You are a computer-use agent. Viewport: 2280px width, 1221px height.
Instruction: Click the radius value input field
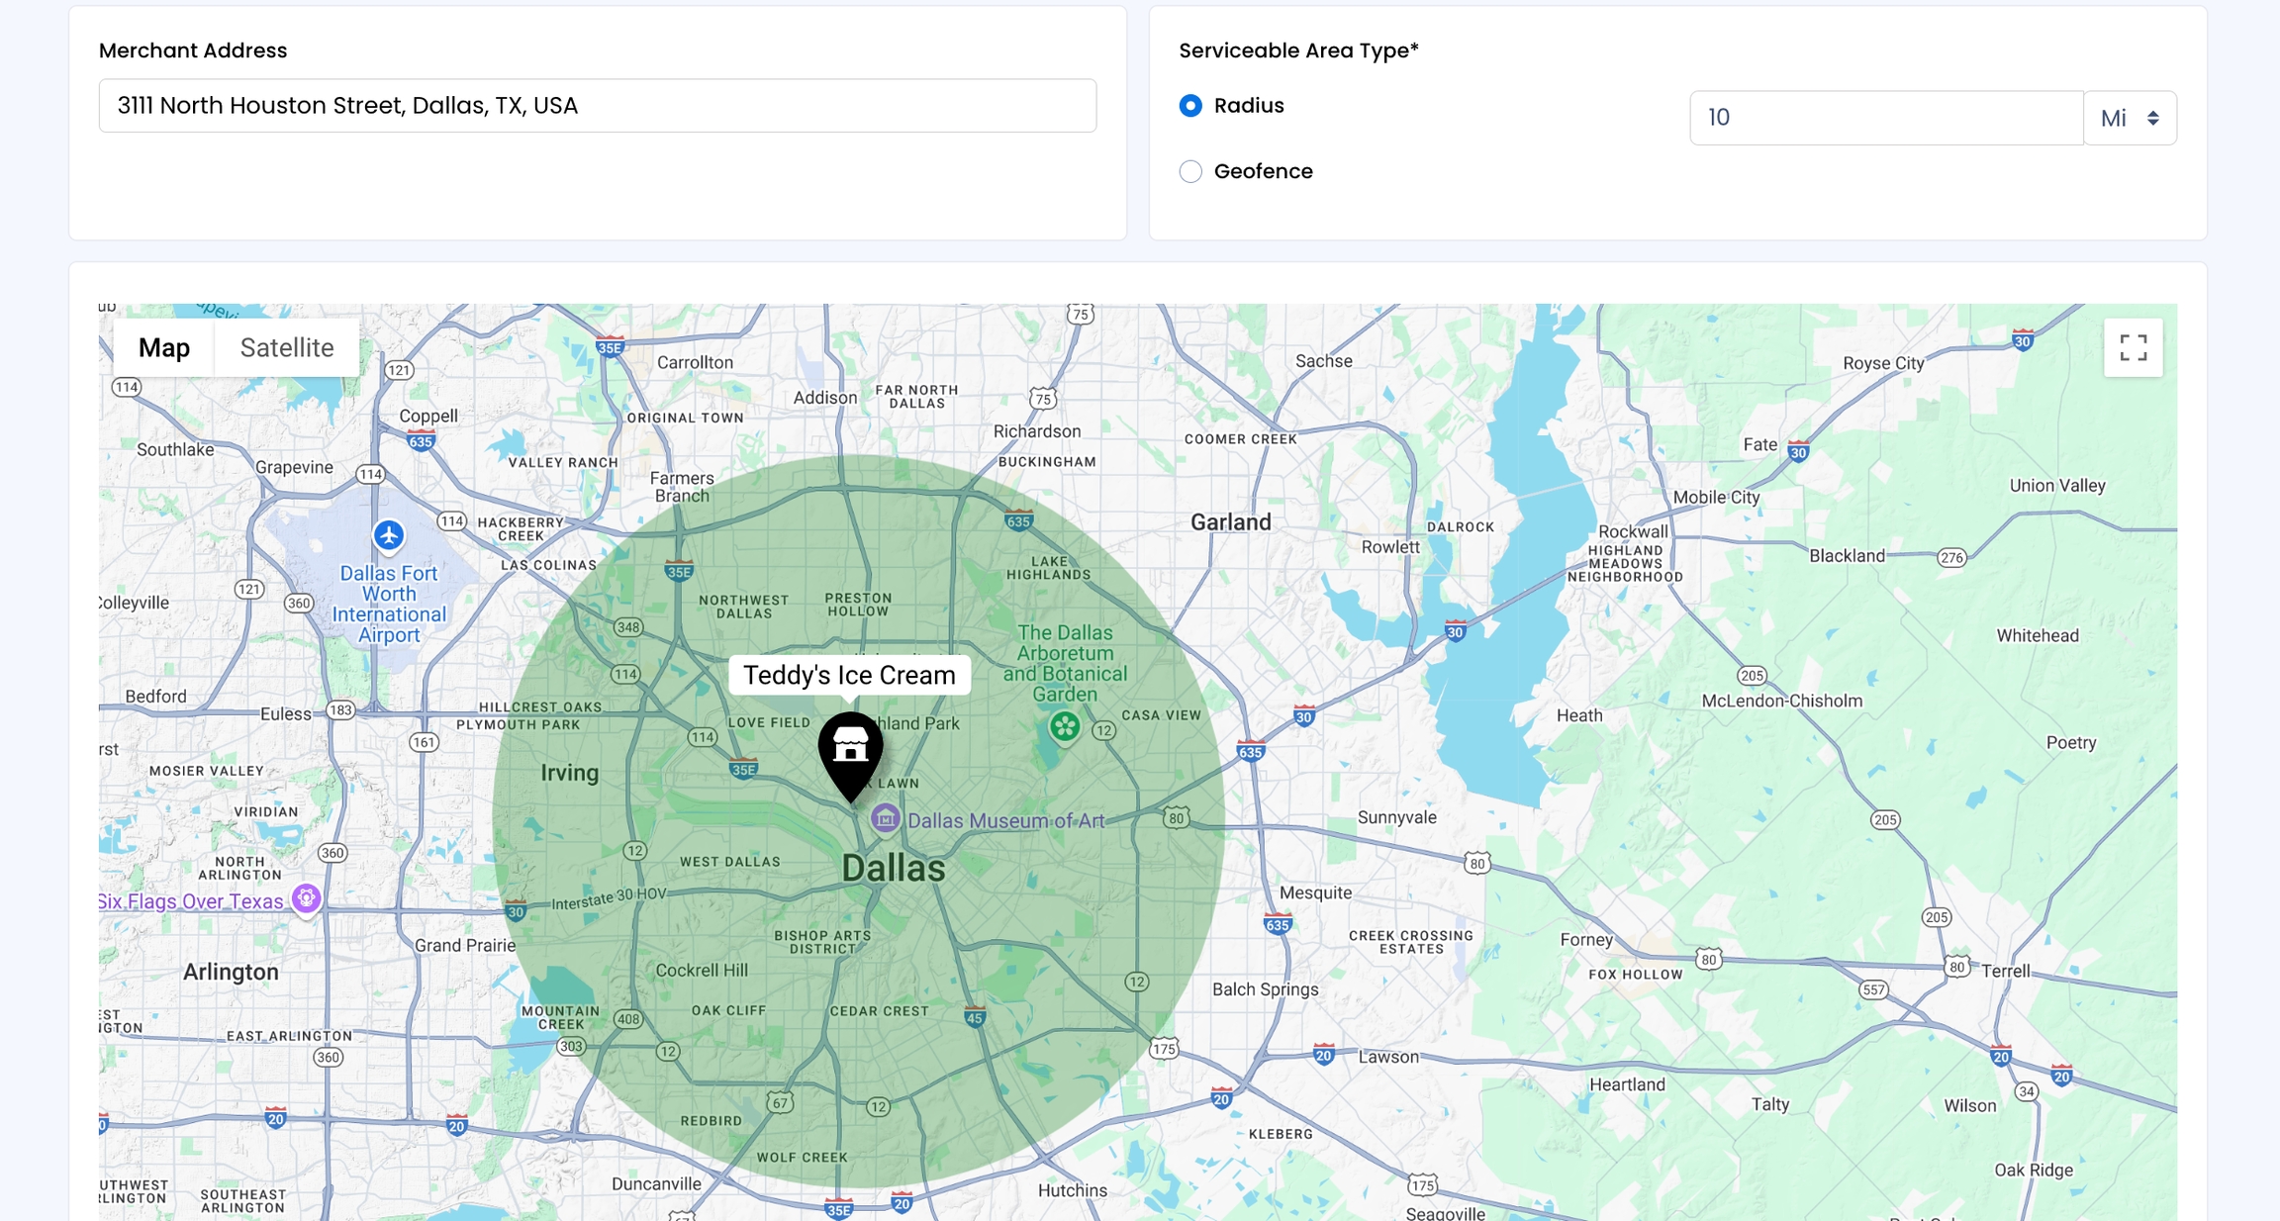1885,118
